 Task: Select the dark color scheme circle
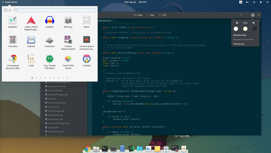tap(255, 29)
